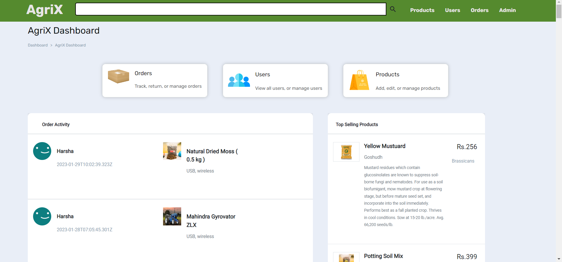562x262 pixels.
Task: Click the Dashboard breadcrumb link
Action: [38, 45]
